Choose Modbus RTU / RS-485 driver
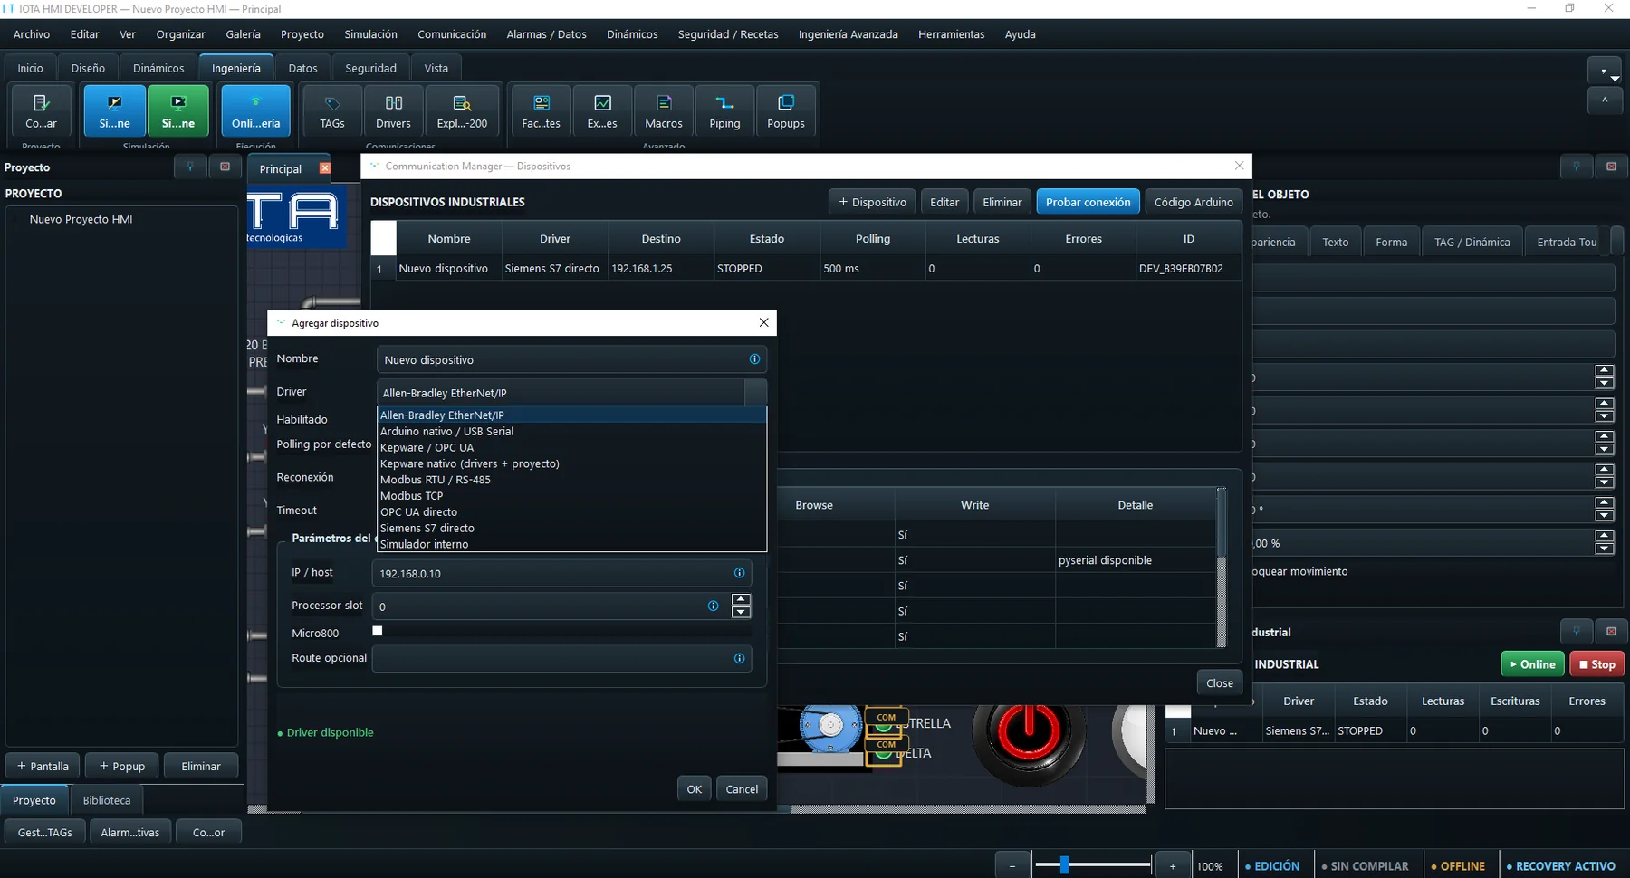 (571, 480)
